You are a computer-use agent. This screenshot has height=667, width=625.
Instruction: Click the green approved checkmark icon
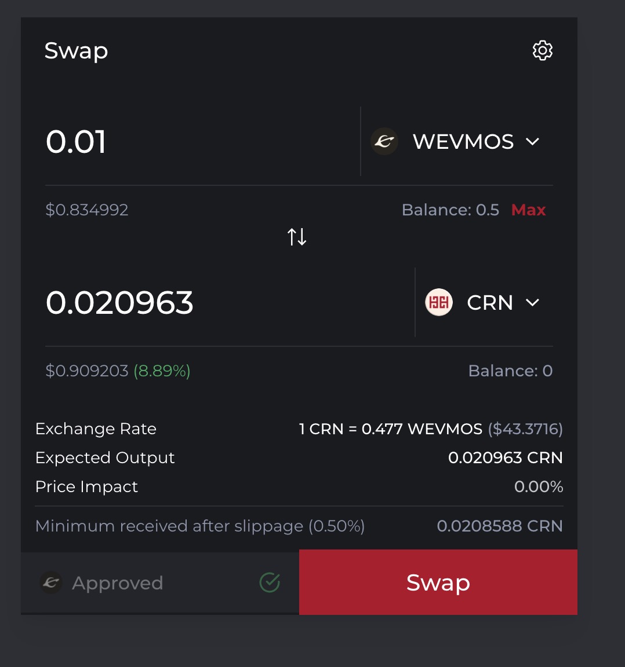click(x=270, y=582)
